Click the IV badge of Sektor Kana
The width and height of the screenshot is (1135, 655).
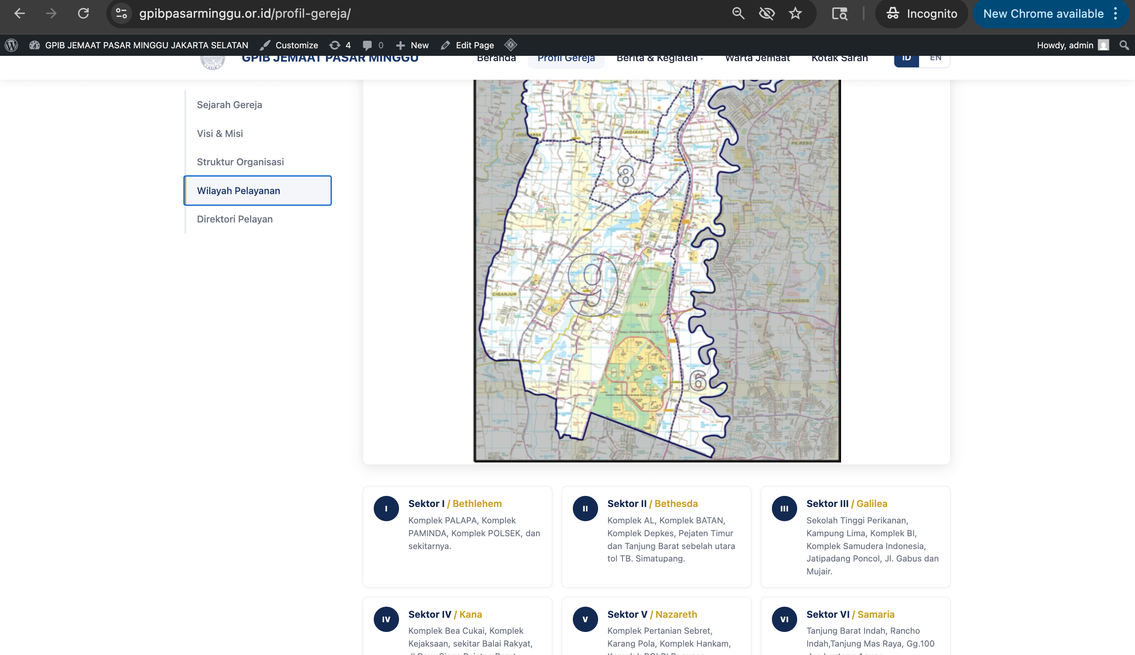[x=386, y=620]
